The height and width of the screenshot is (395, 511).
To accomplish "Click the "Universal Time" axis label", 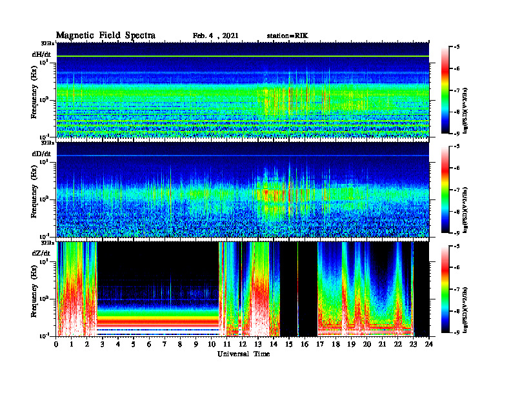I will 243,354.
